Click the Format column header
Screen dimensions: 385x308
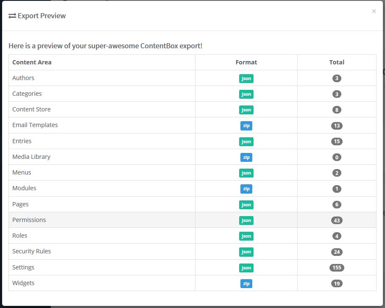(x=246, y=62)
